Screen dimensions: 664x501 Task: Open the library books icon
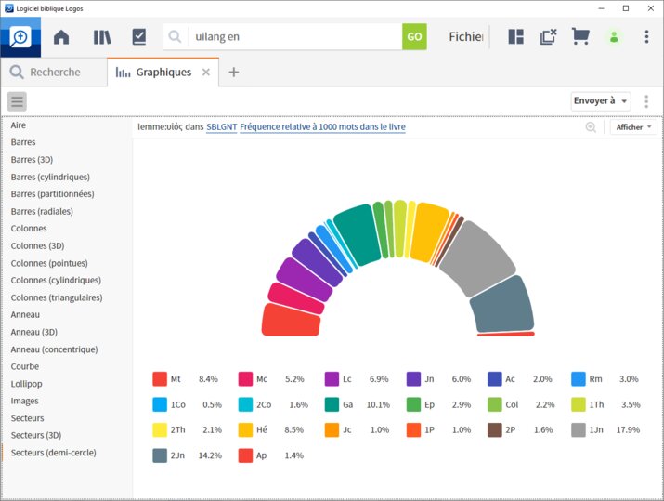[x=101, y=37]
